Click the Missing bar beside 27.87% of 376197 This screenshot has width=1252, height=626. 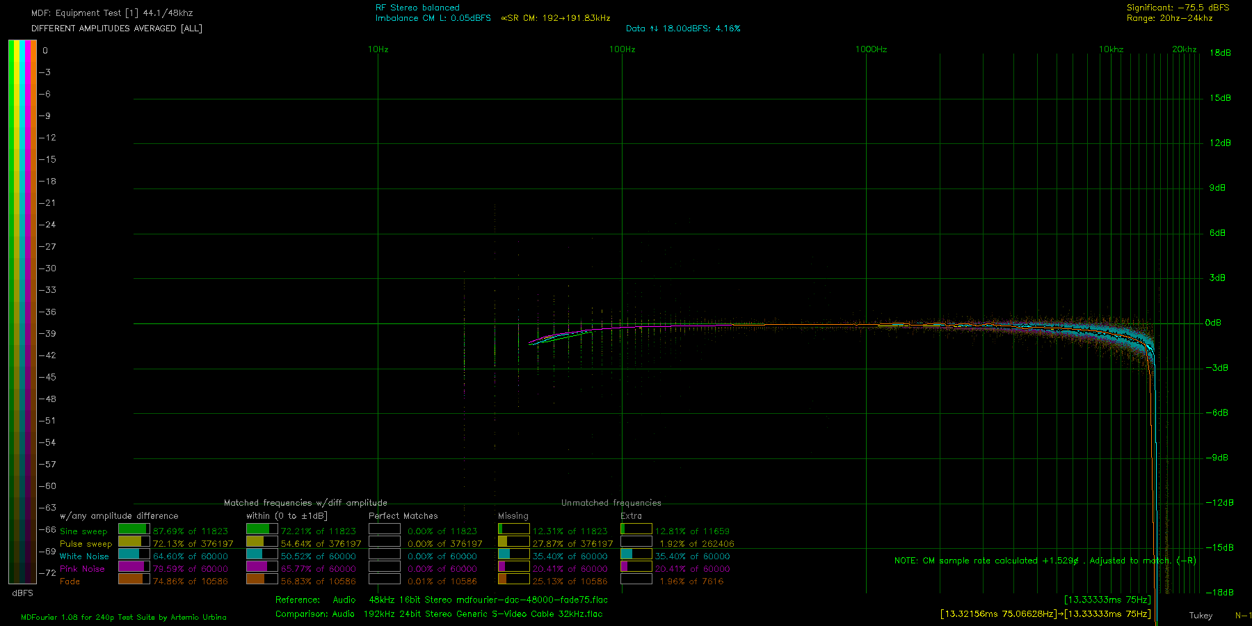[x=513, y=542]
